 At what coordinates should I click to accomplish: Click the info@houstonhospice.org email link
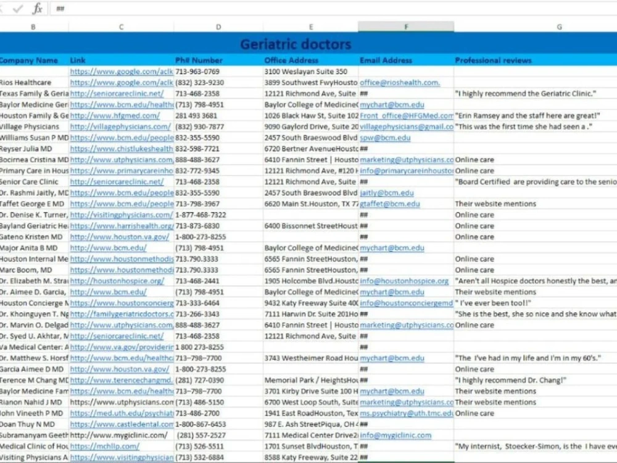point(404,281)
